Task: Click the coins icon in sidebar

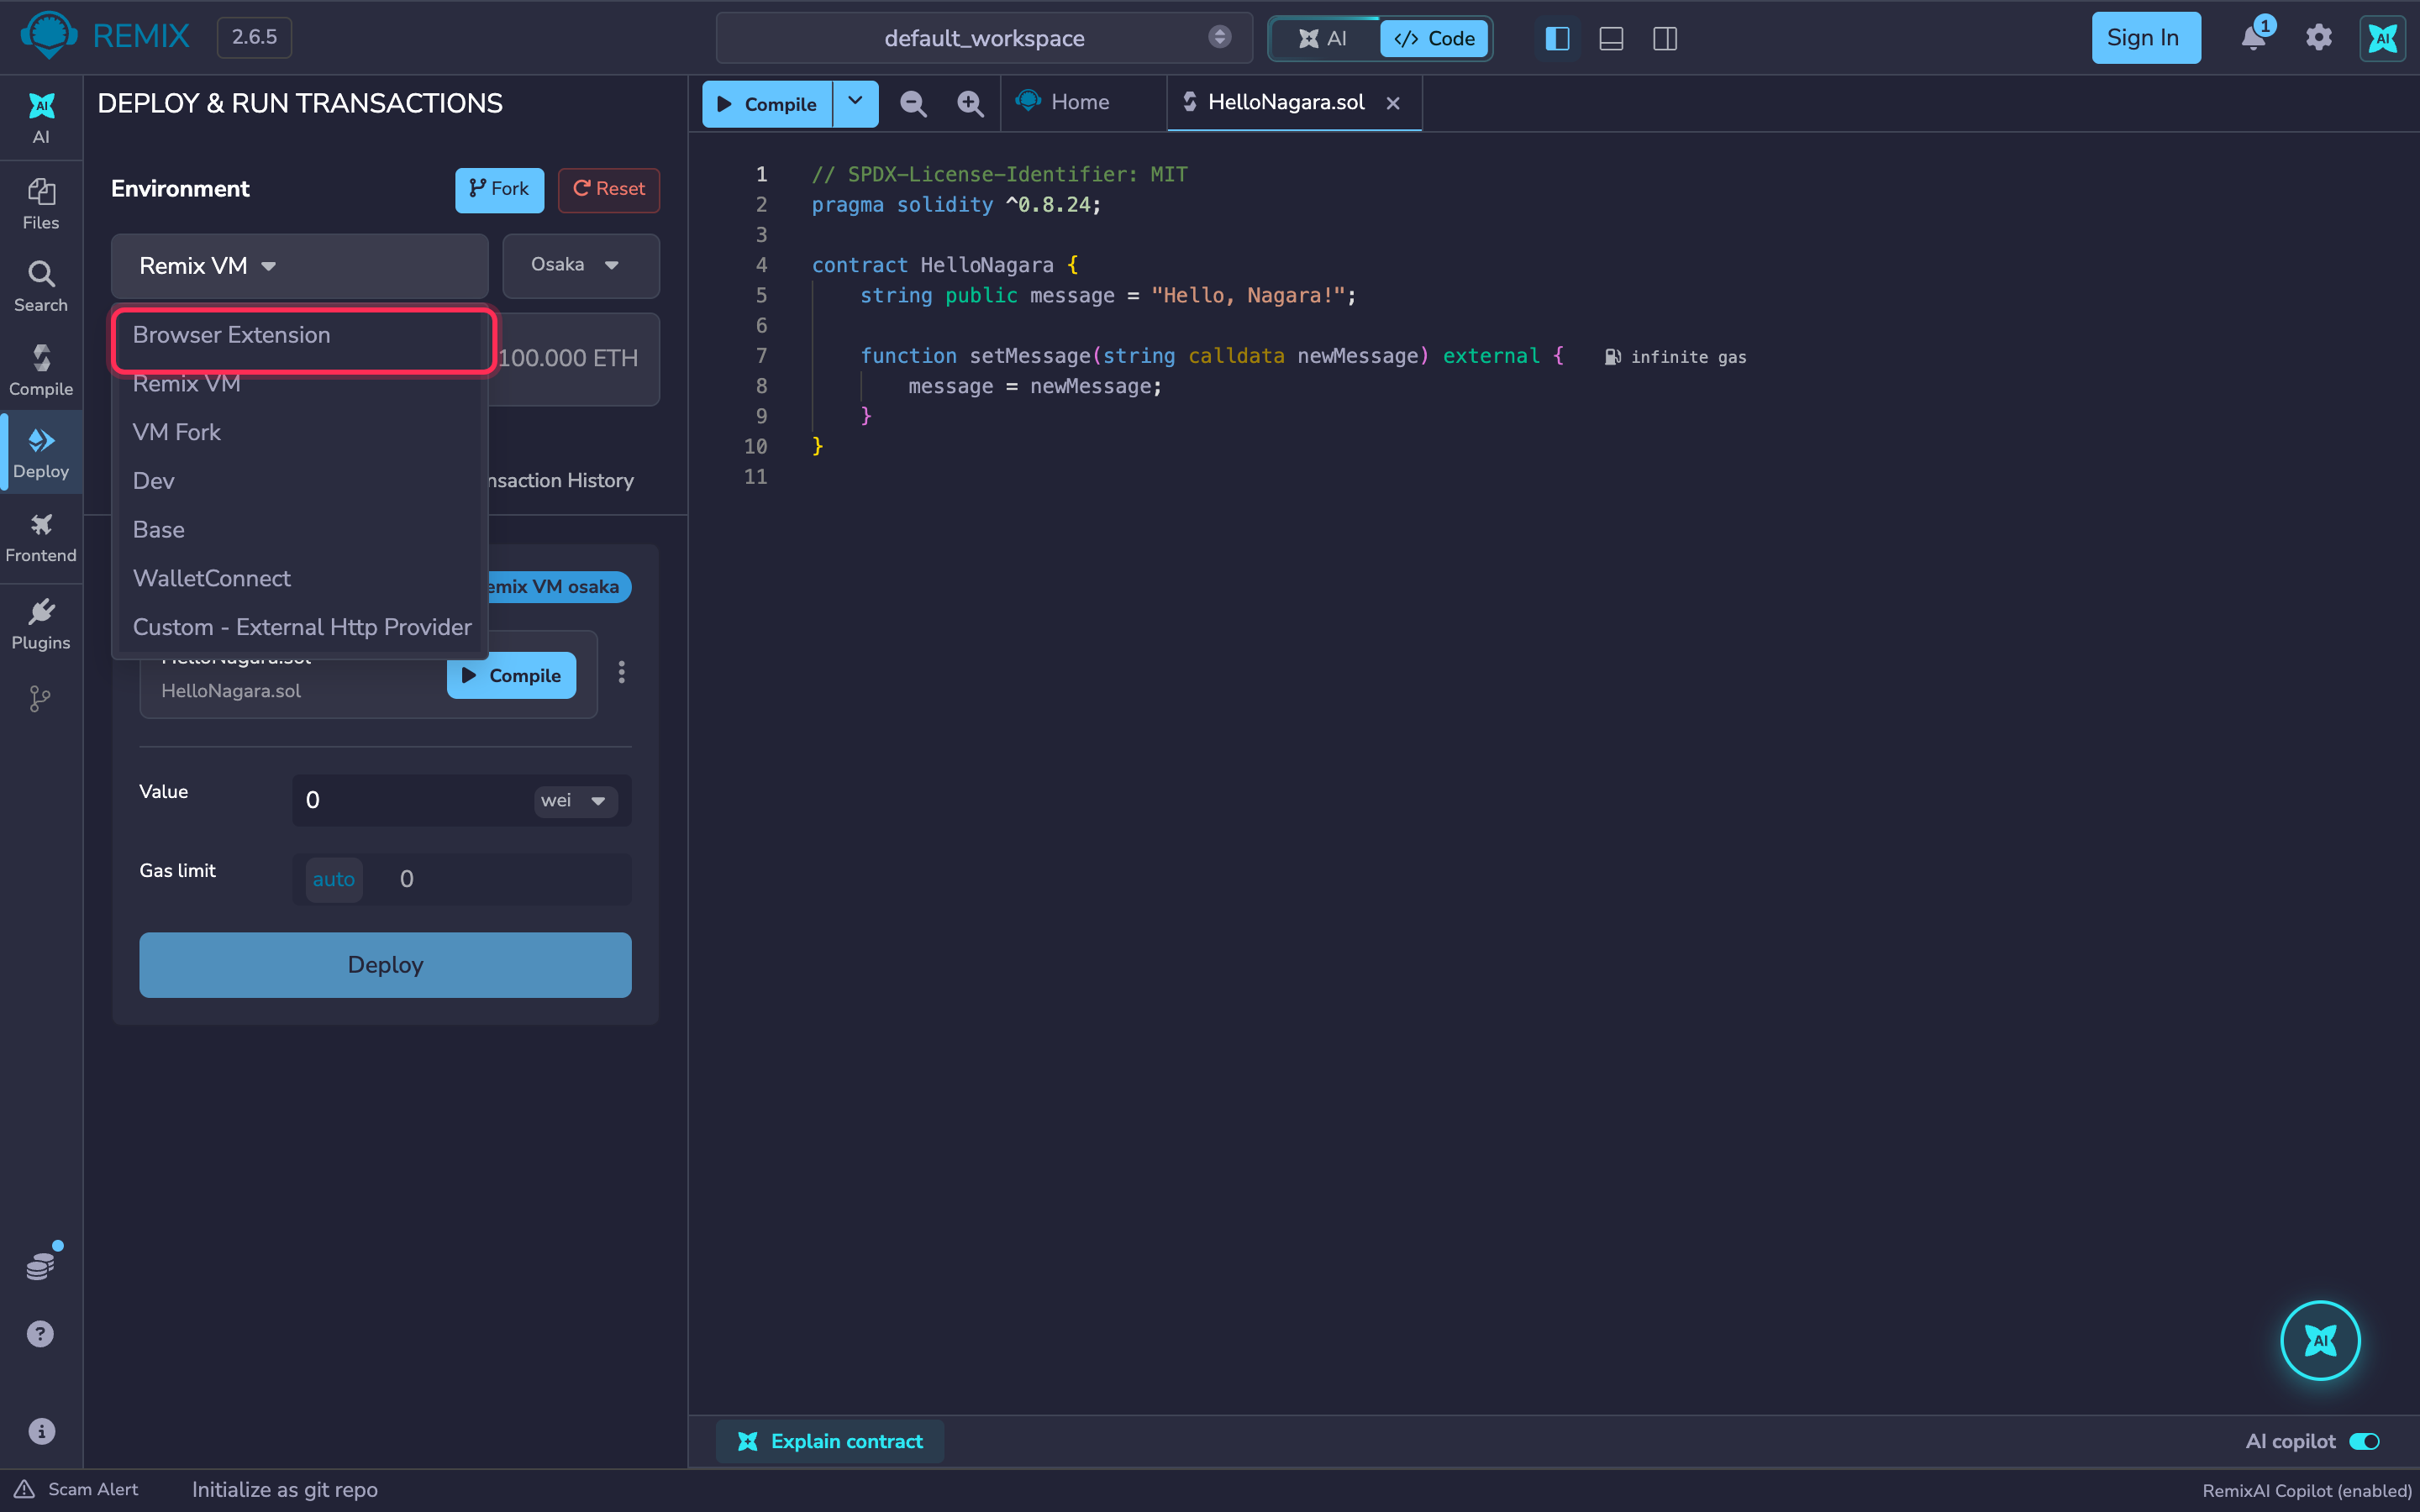Action: tap(40, 1265)
